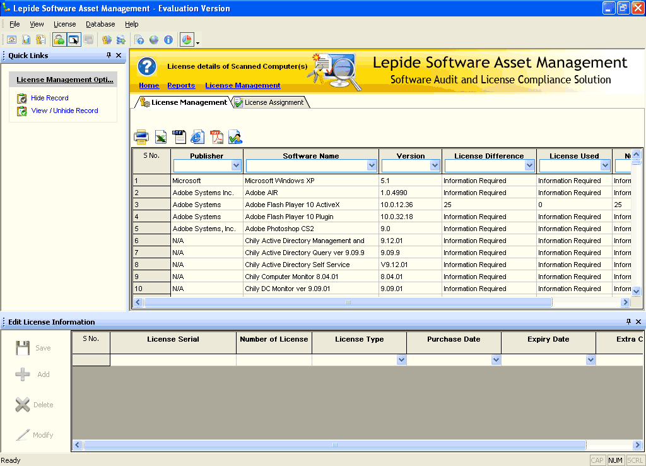The image size is (646, 466).
Task: Select the License Management tab
Action: [183, 102]
